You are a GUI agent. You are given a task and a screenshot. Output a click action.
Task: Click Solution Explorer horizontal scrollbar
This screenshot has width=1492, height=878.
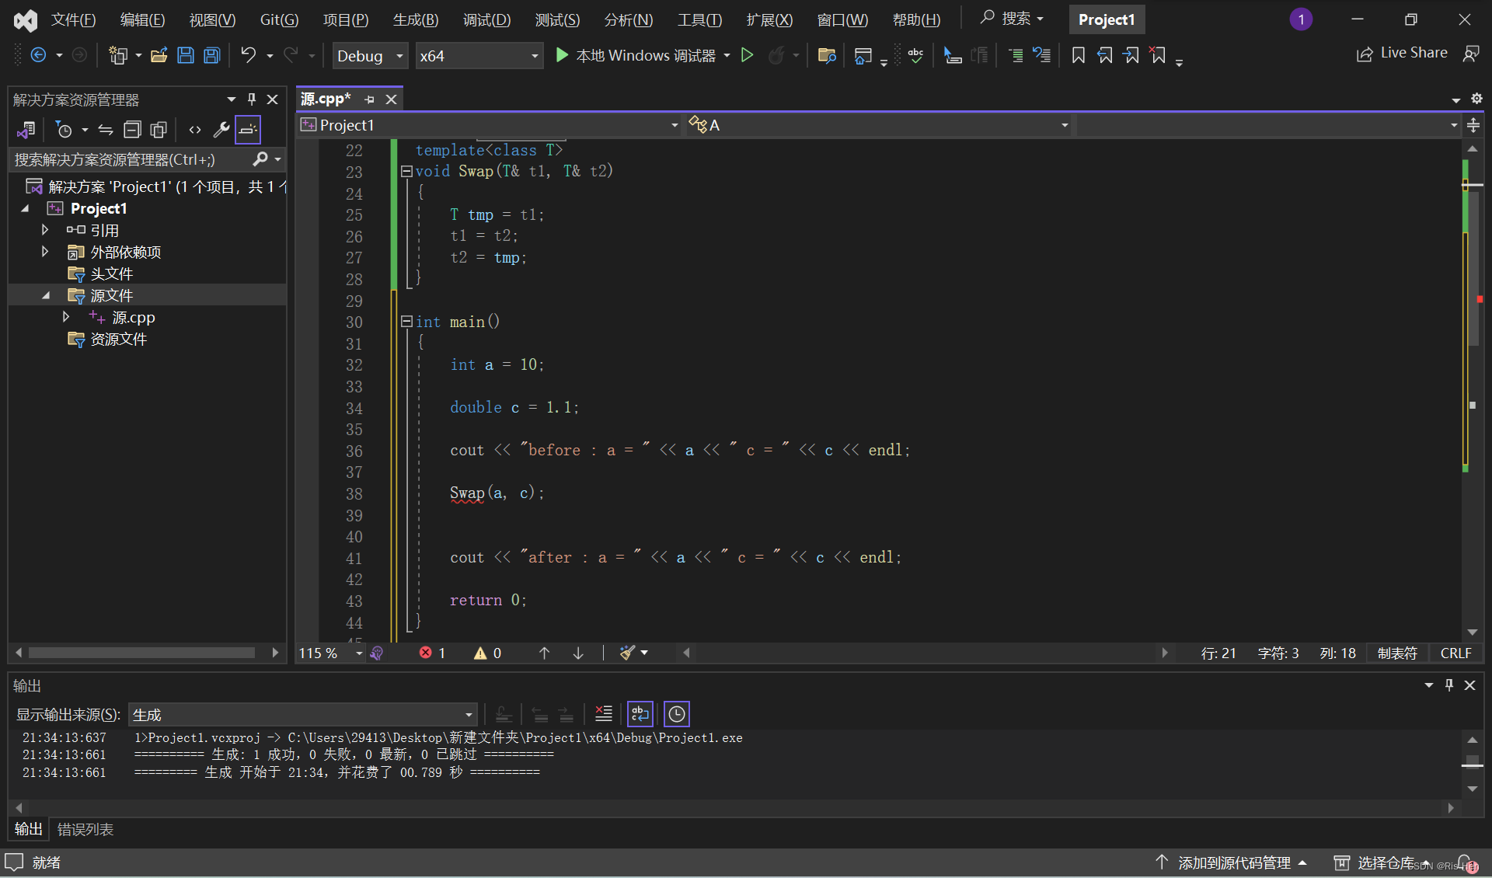tap(142, 653)
